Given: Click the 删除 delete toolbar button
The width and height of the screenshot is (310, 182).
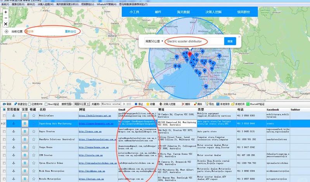Looking at the screenshot, I should click(186, 104).
